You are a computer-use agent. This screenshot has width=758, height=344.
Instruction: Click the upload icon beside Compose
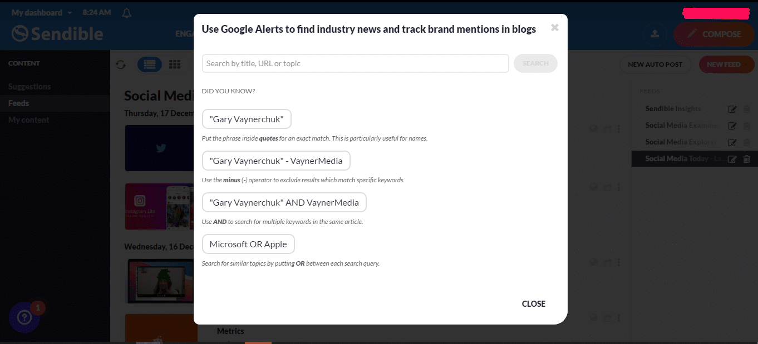pyautogui.click(x=655, y=34)
